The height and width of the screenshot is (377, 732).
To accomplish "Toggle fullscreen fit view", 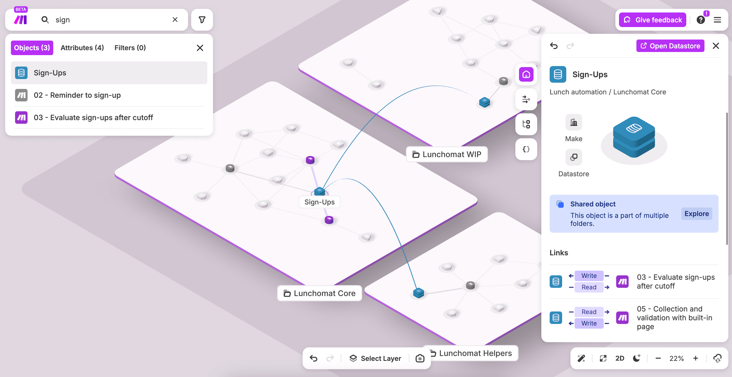I will 603,358.
